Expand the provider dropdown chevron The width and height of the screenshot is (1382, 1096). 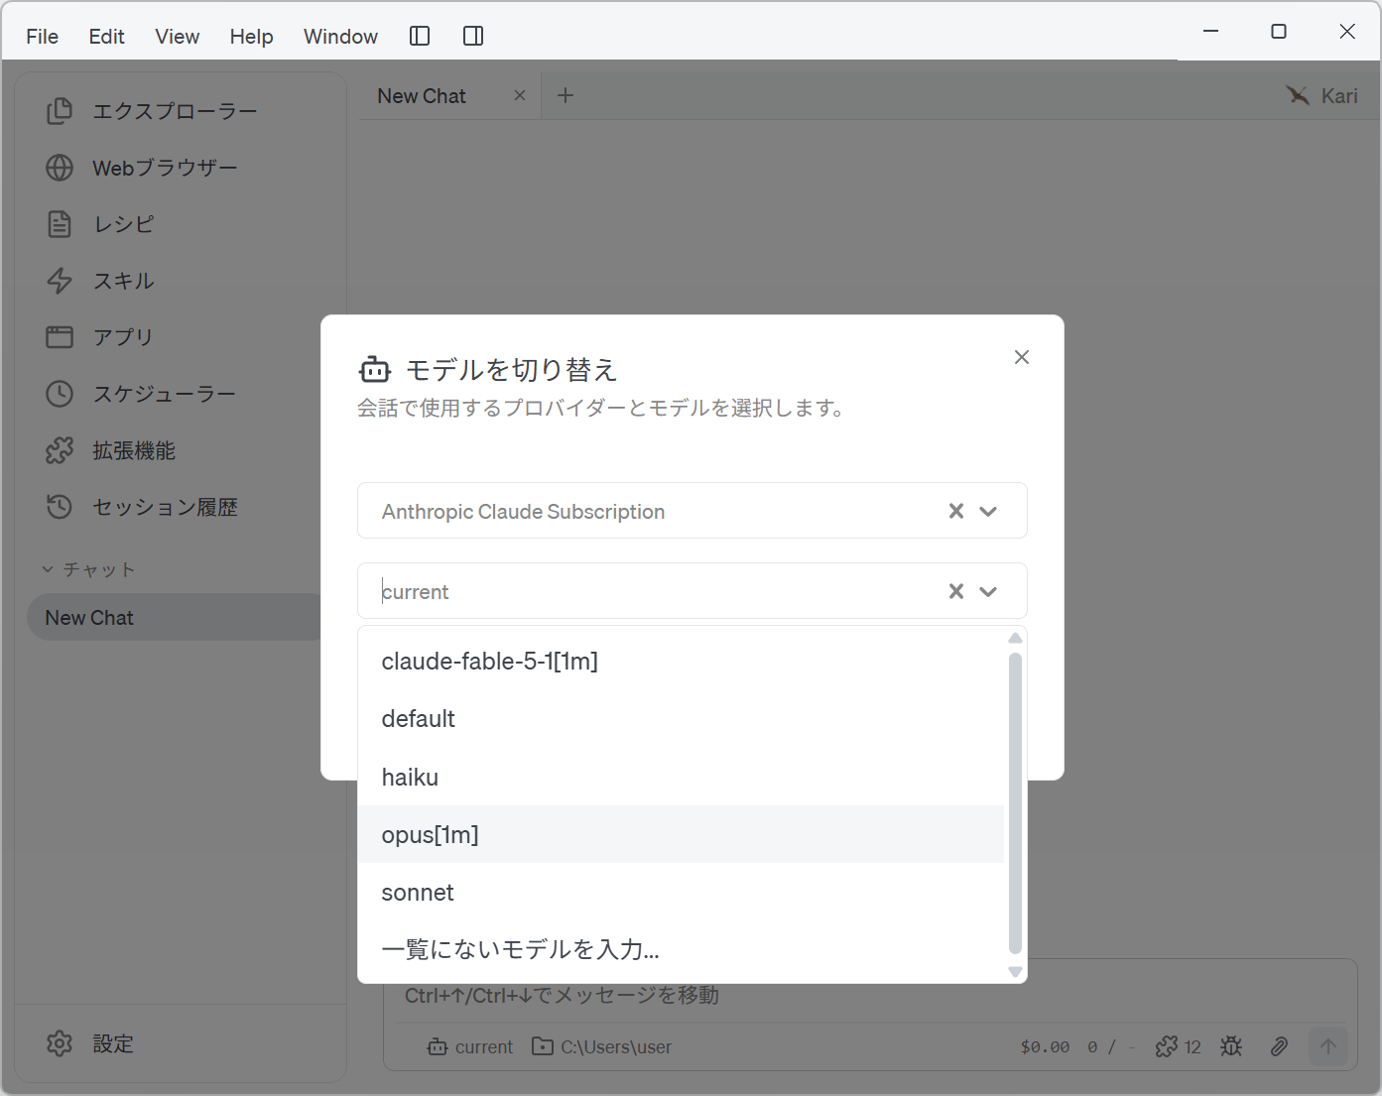click(x=988, y=511)
